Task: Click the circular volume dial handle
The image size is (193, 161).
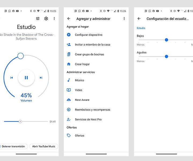Action: pyautogui.click(x=21, y=56)
